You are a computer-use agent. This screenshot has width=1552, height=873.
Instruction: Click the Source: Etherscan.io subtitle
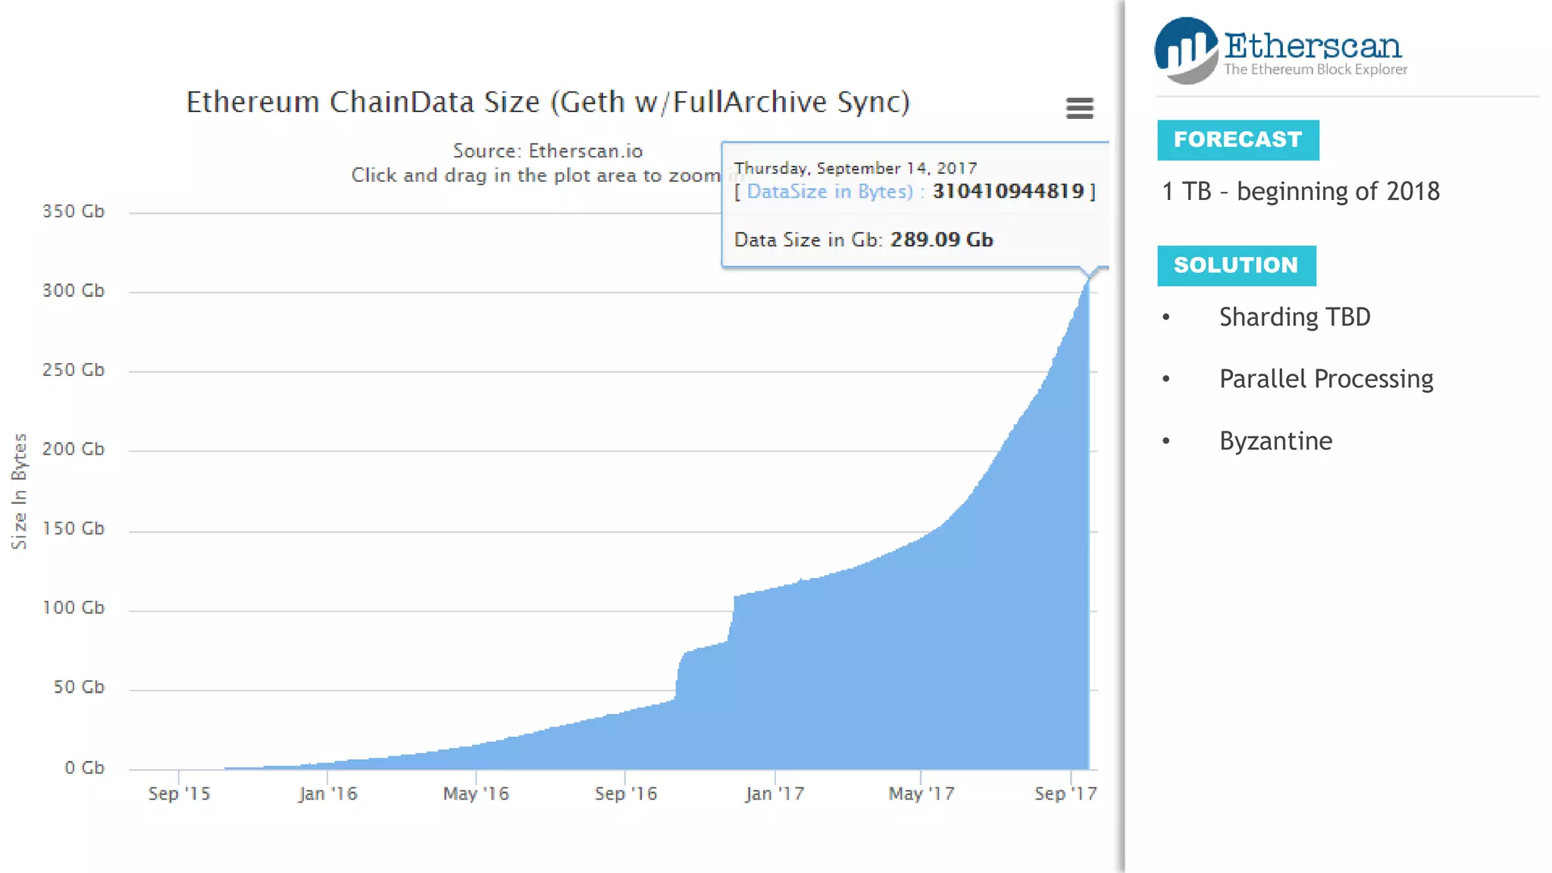(x=548, y=151)
